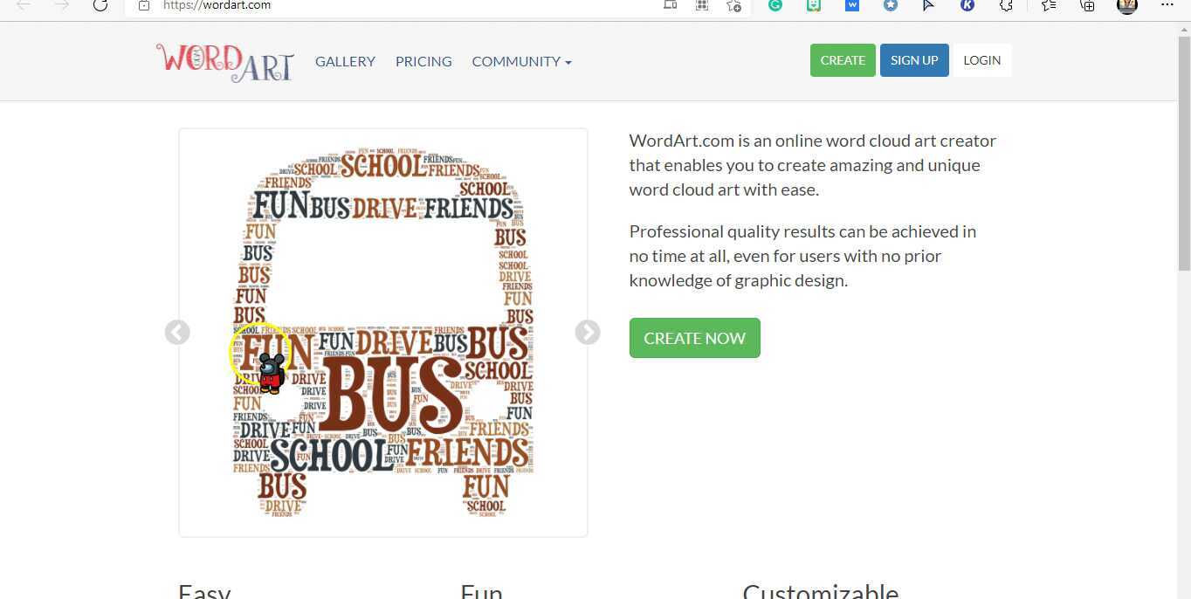
Task: Reload the current page
Action: (x=100, y=5)
